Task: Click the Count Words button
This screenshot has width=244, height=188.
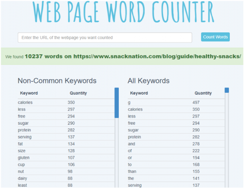Action: coord(215,37)
